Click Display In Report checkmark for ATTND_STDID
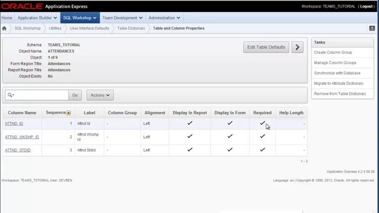379x213 pixels. [x=189, y=150]
